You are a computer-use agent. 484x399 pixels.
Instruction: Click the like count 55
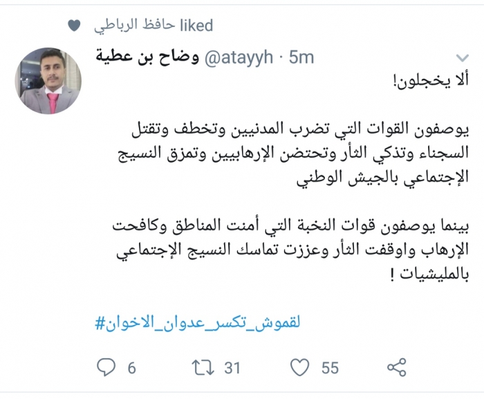(330, 367)
